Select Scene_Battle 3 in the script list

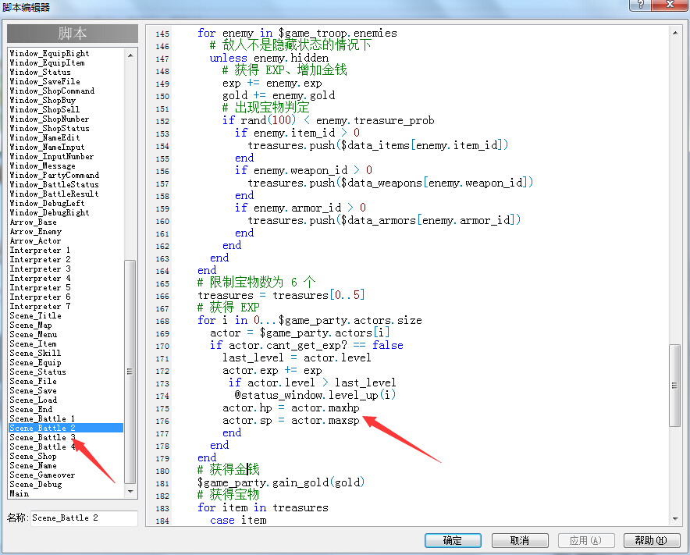[x=42, y=437]
